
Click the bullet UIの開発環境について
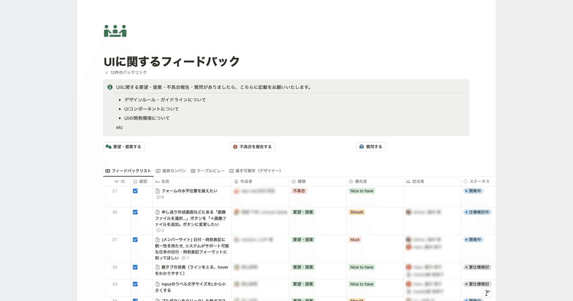[147, 118]
